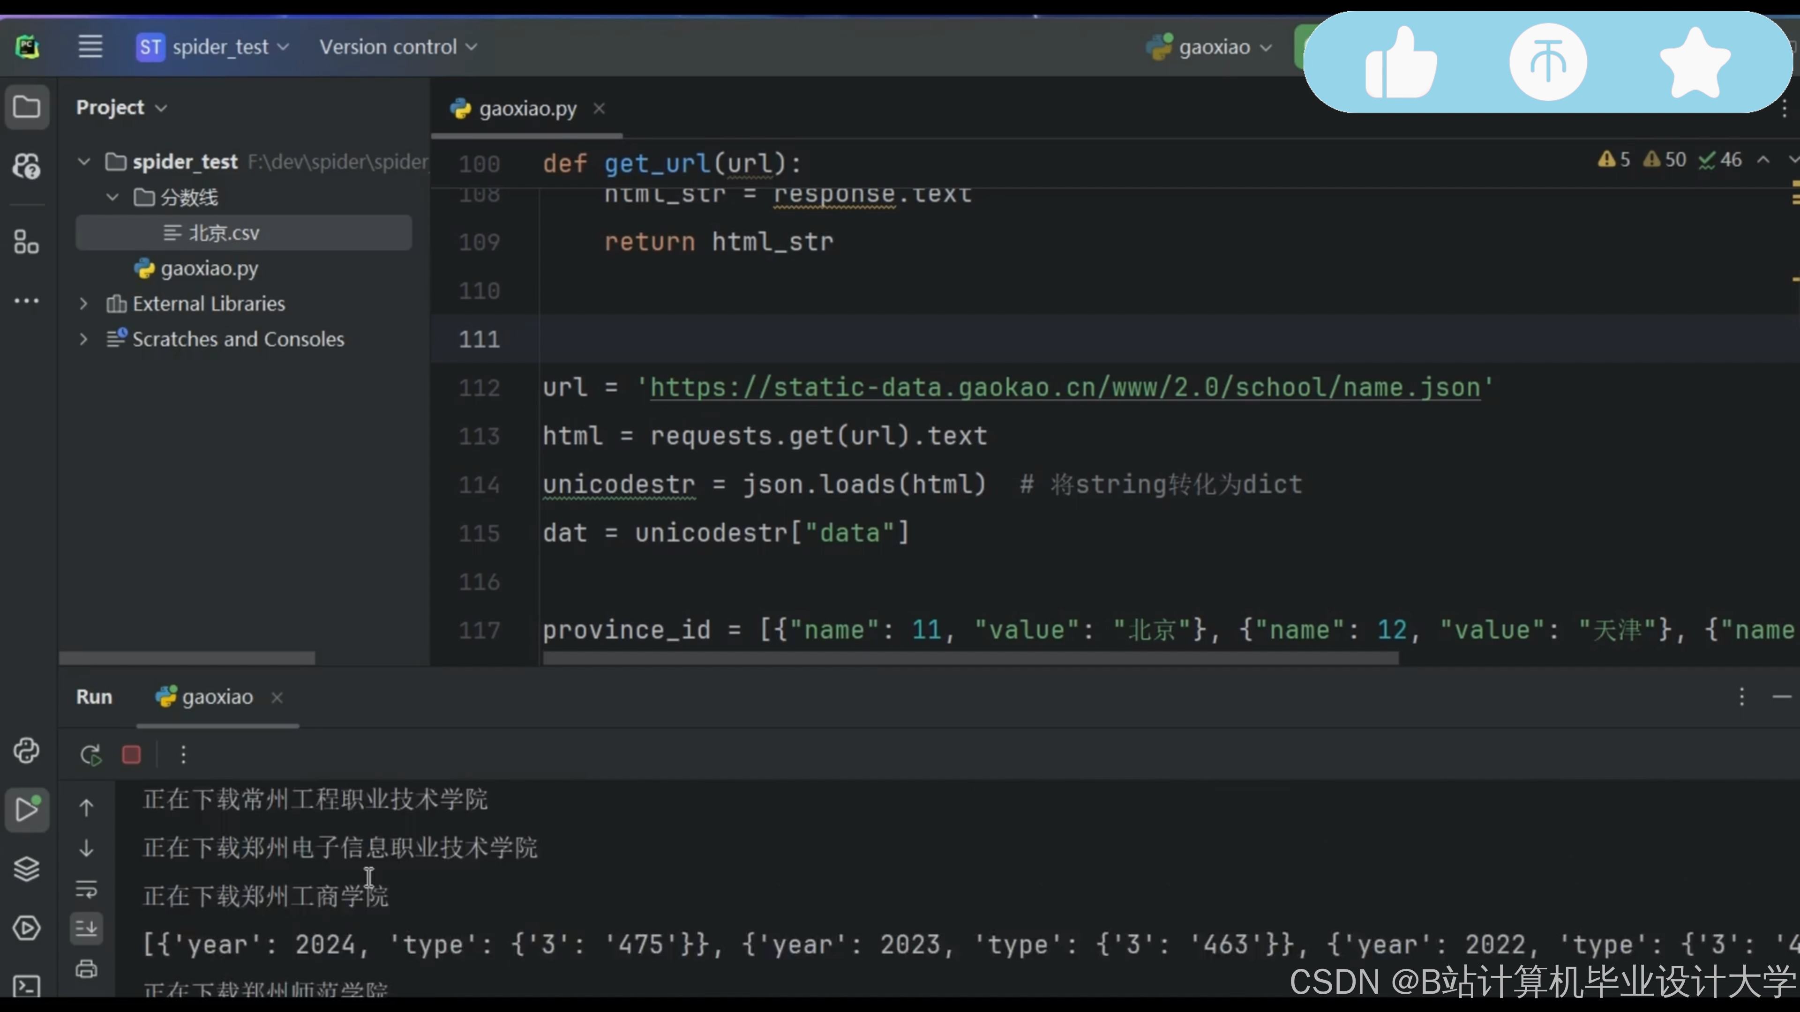This screenshot has width=1800, height=1012.
Task: Click the Rerun gaoxiao icon
Action: [91, 755]
